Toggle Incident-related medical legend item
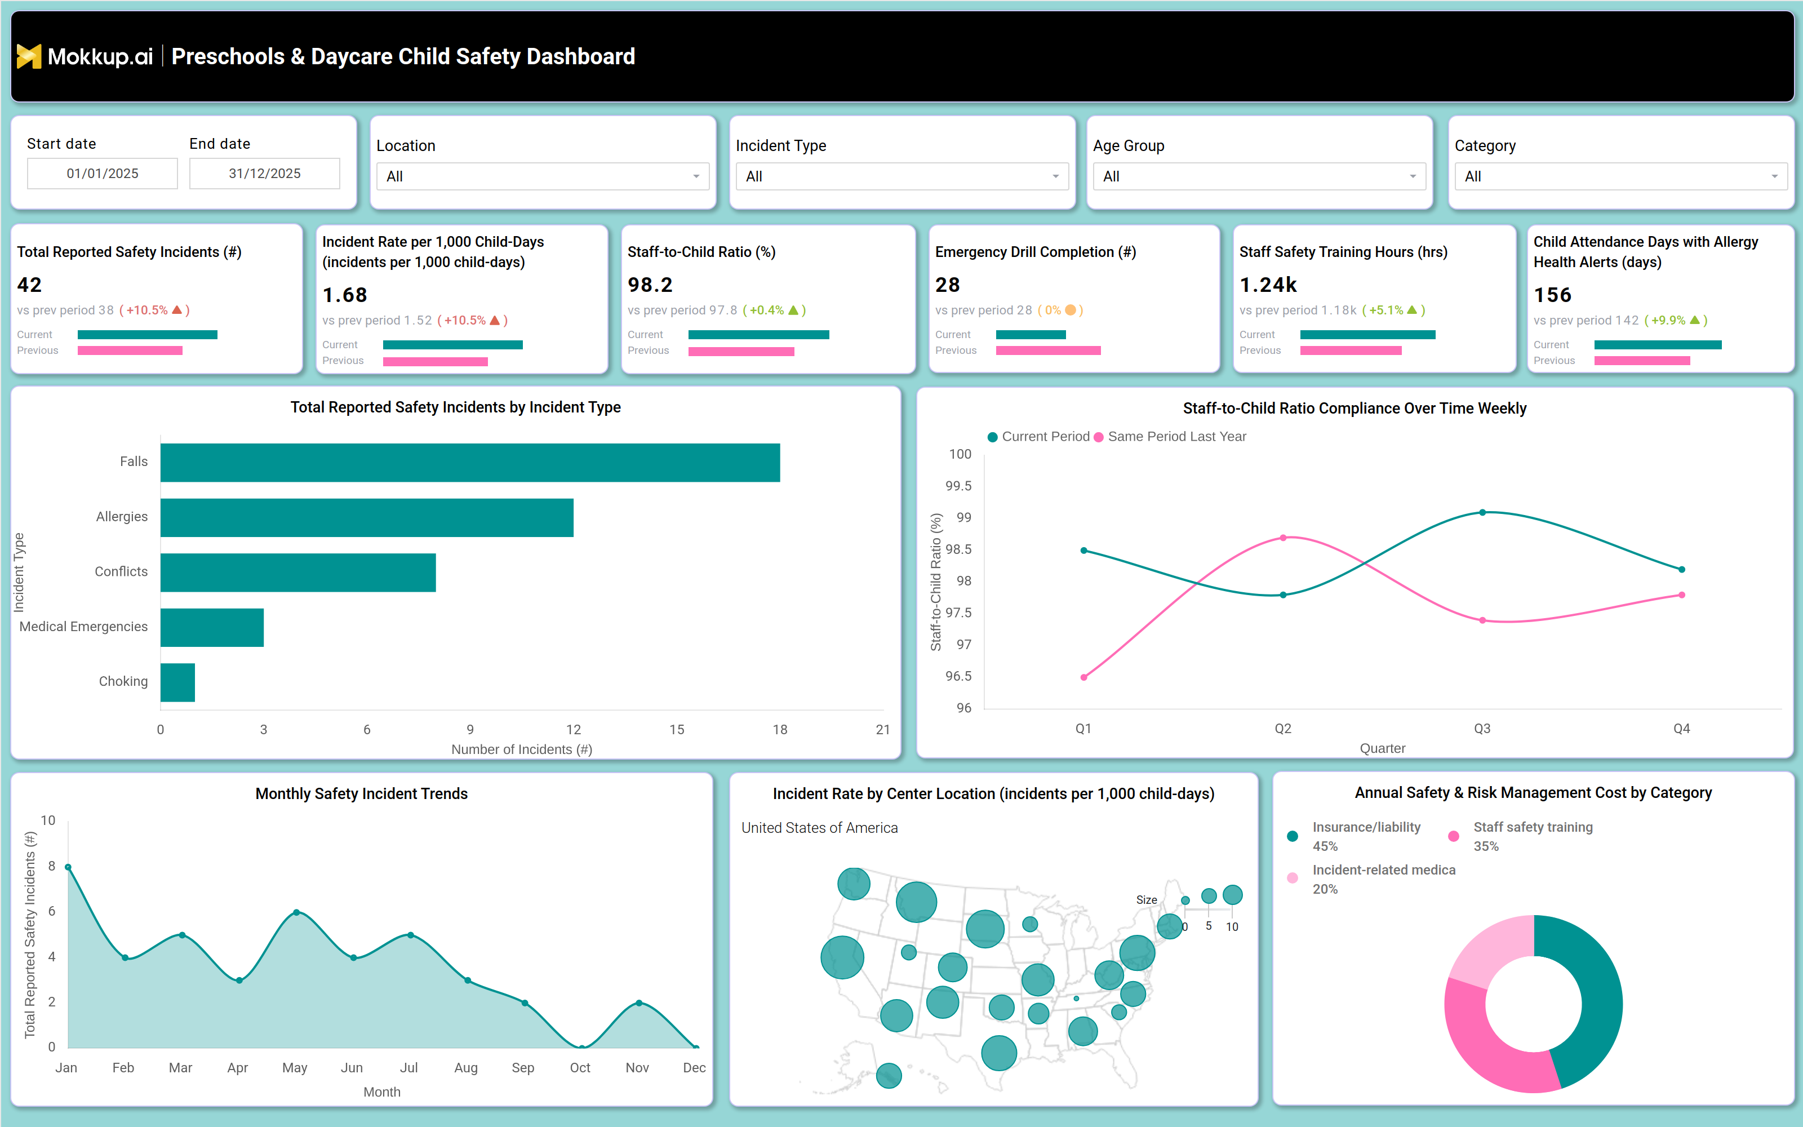Screen dimensions: 1803x1127 tap(1371, 879)
